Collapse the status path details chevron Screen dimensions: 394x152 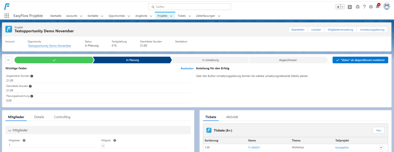pyautogui.click(x=9, y=60)
